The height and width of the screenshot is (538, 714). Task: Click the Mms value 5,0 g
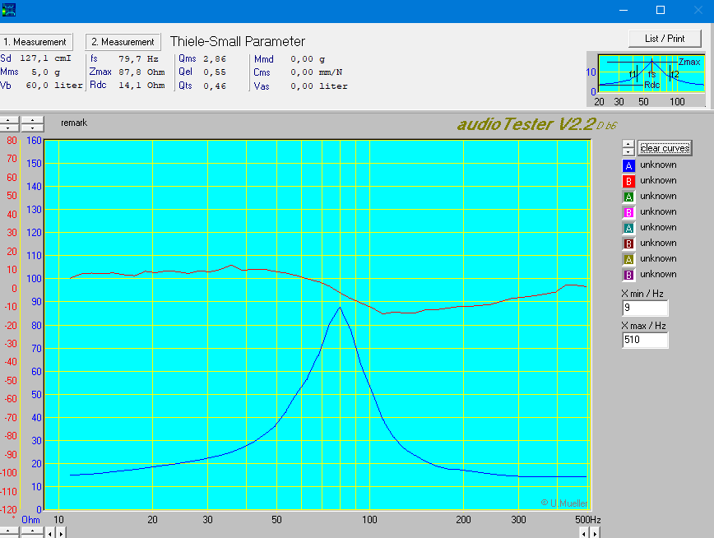[45, 72]
